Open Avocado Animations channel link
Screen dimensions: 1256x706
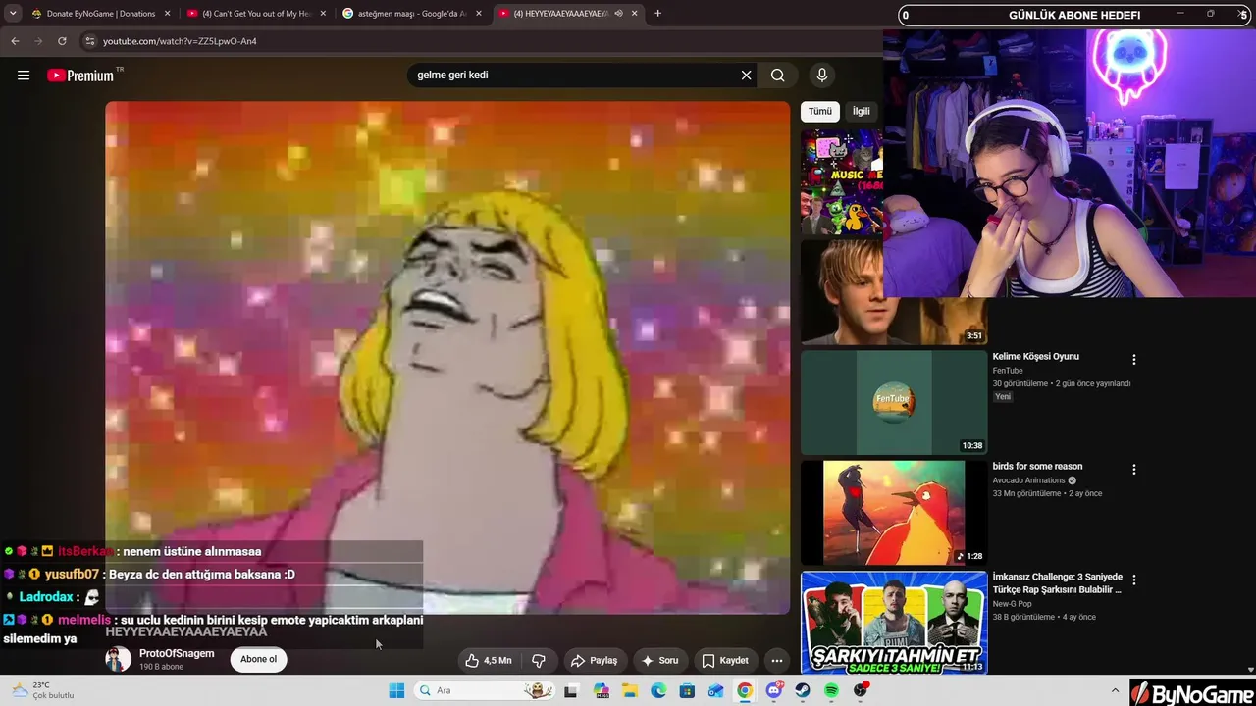click(1029, 480)
